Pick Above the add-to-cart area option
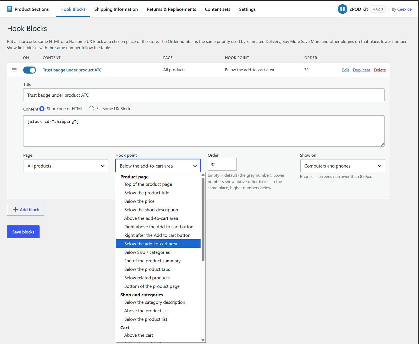Image resolution: width=419 pixels, height=344 pixels. point(158,218)
